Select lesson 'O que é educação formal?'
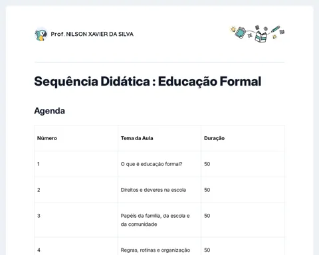The image size is (319, 255). 152,164
